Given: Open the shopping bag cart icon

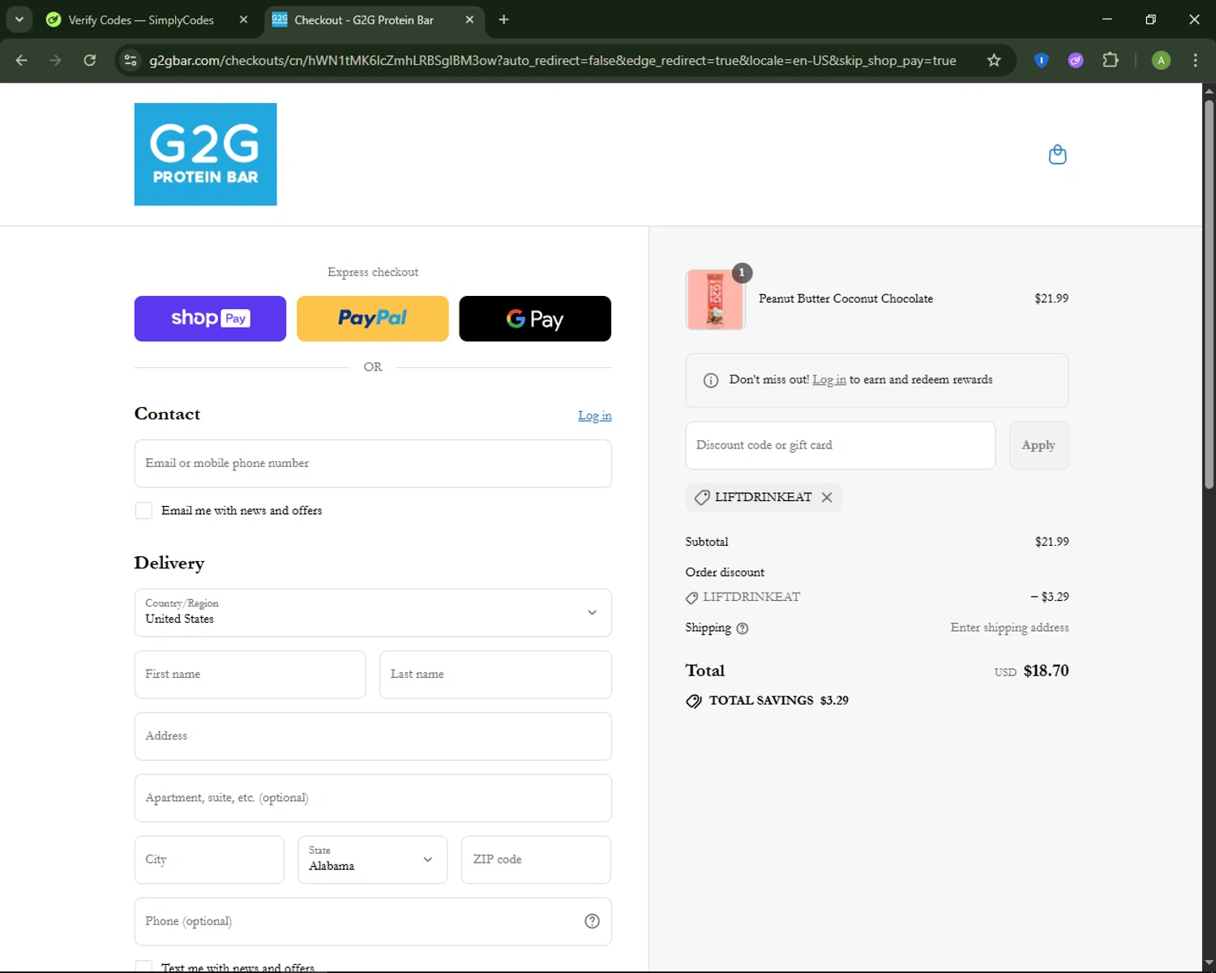Looking at the screenshot, I should [x=1057, y=154].
